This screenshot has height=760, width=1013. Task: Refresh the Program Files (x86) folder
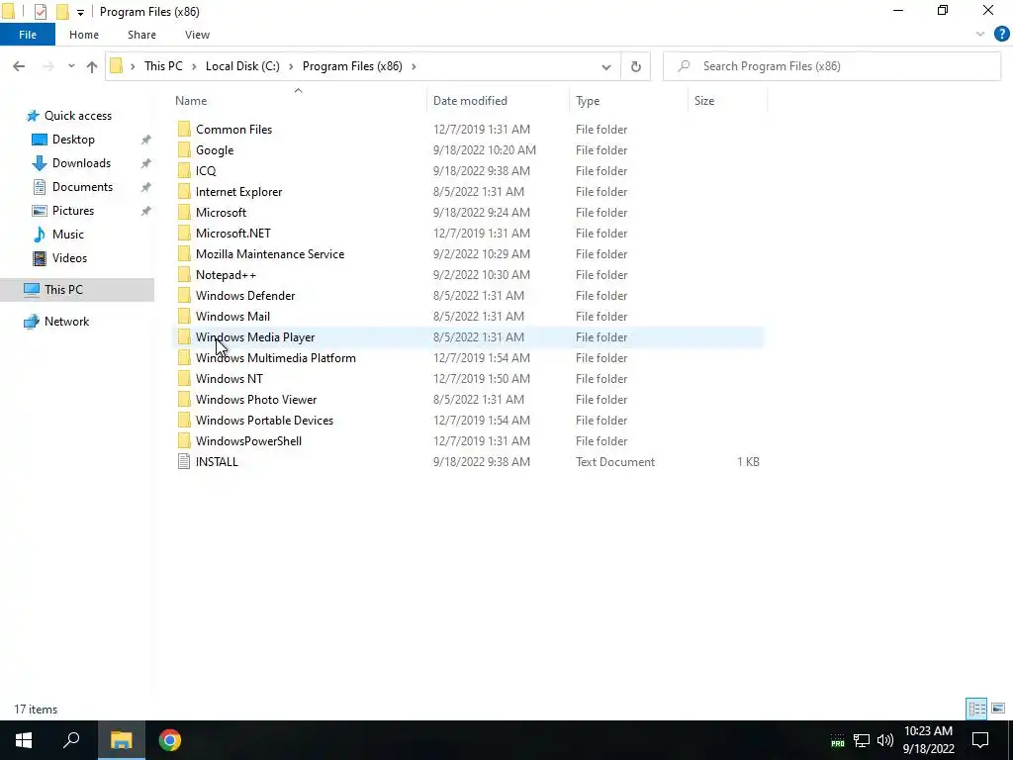(x=636, y=66)
